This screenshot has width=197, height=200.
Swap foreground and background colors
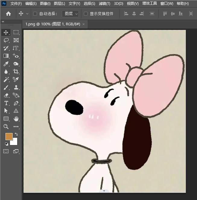(x=16, y=134)
